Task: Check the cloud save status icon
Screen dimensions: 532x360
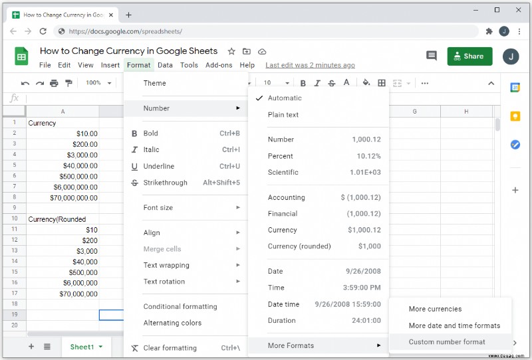Action: point(262,52)
